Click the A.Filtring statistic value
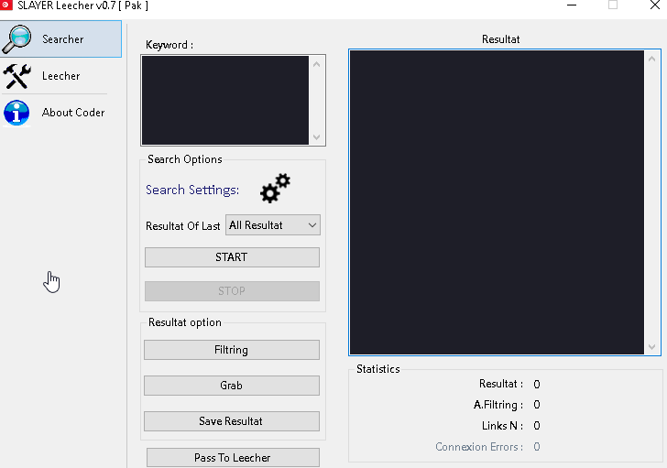 pos(537,405)
